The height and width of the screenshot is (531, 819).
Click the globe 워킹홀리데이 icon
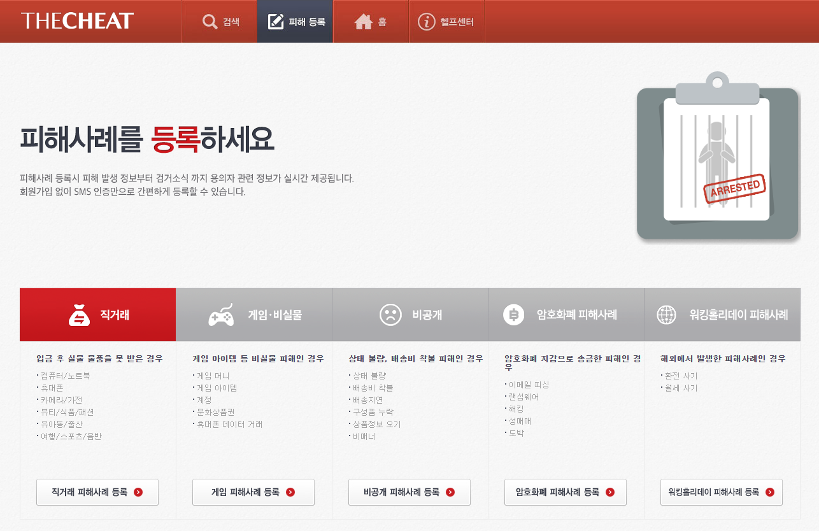pyautogui.click(x=667, y=314)
